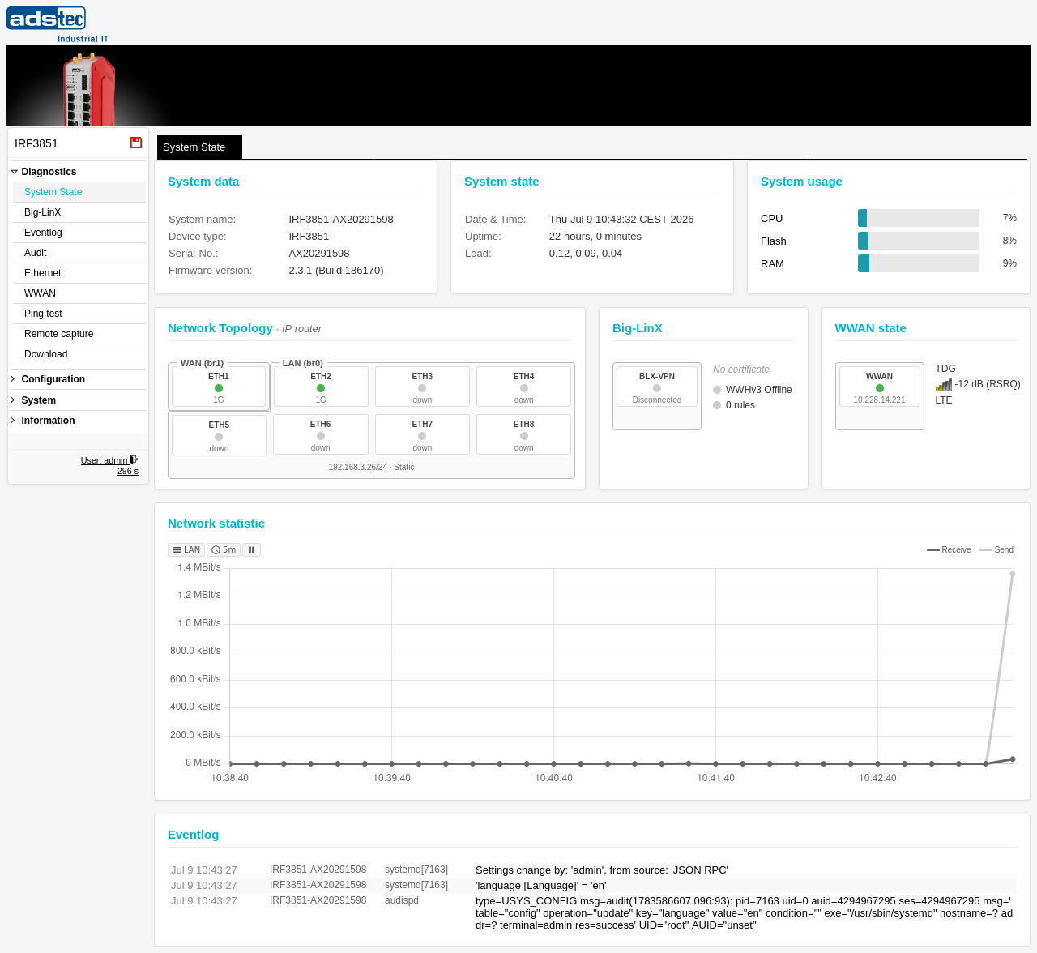Open the WWAN diagnostics page
Viewport: 1037px width, 953px height.
click(79, 293)
